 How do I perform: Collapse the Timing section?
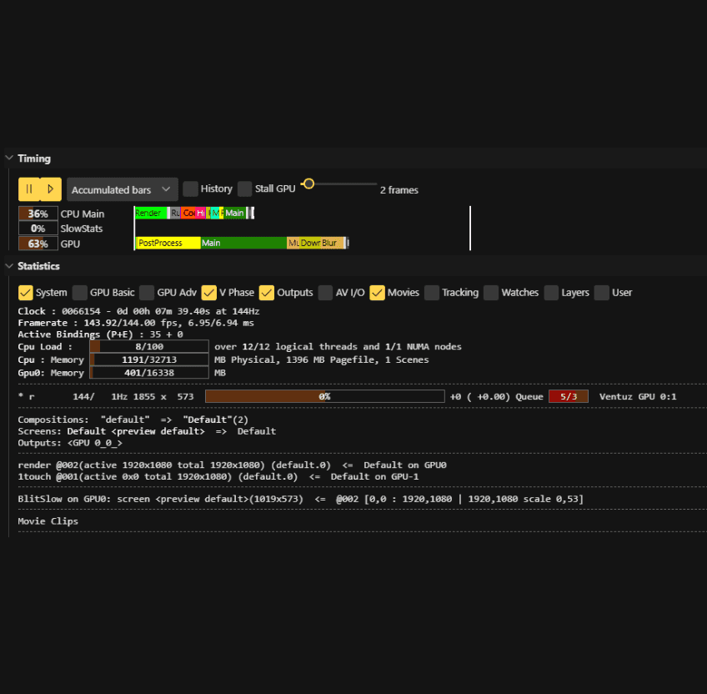pos(9,158)
